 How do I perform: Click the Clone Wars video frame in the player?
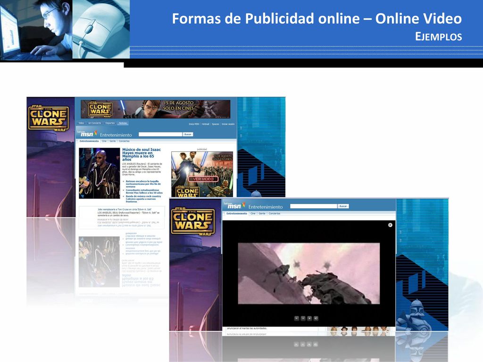coord(308,273)
